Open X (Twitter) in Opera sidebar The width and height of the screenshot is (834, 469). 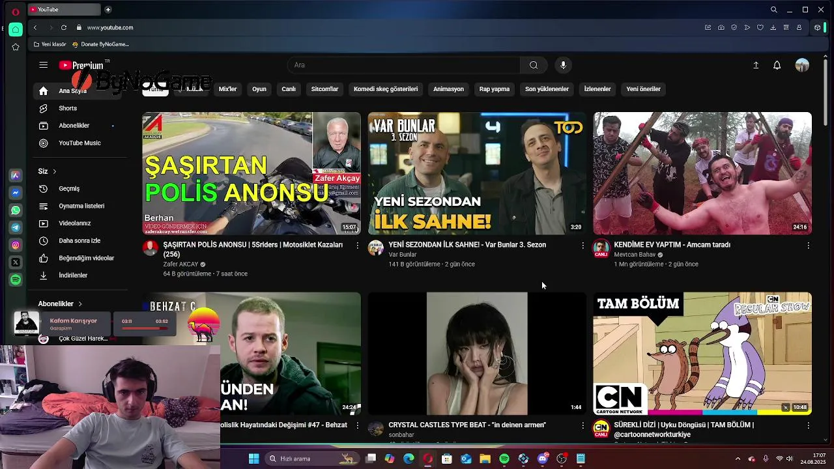(16, 262)
